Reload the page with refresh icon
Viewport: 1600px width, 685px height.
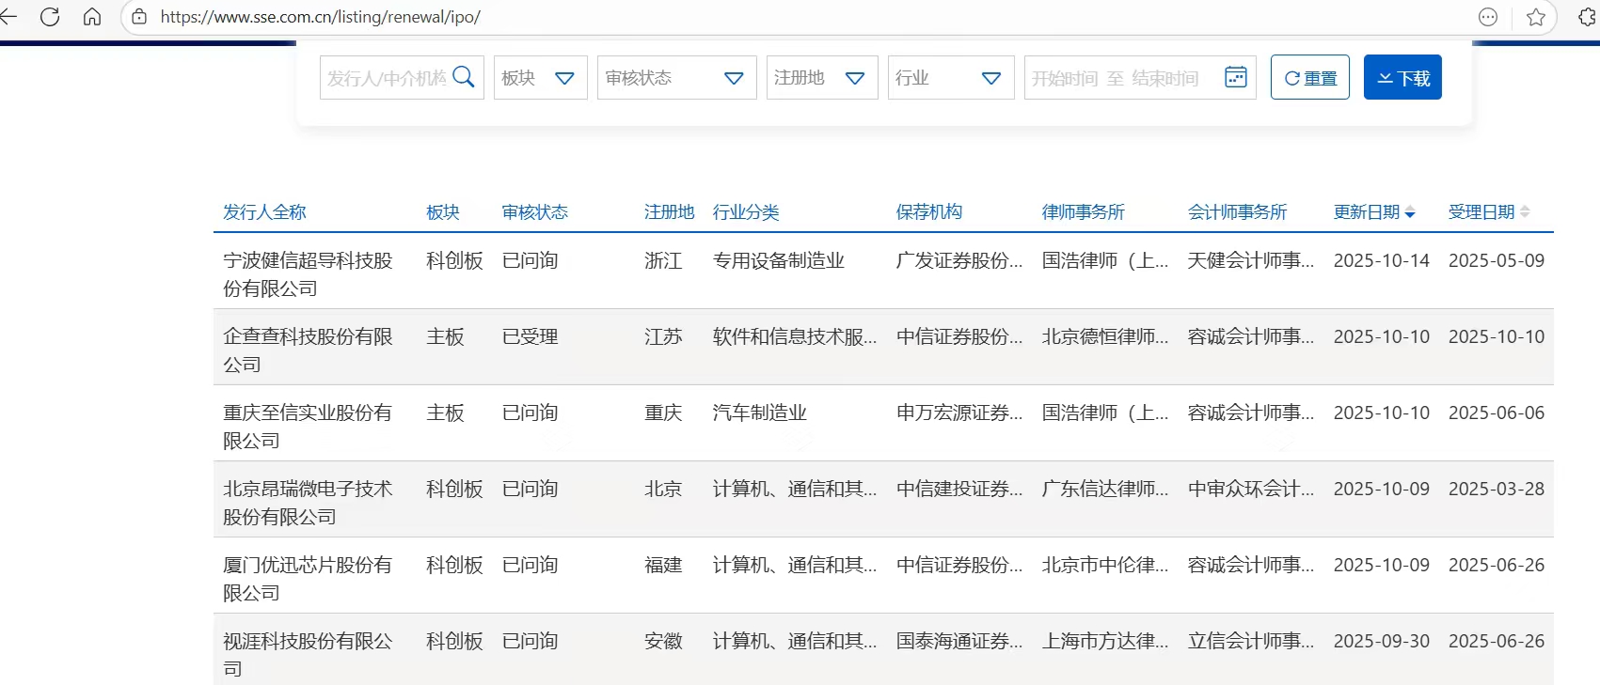[50, 17]
